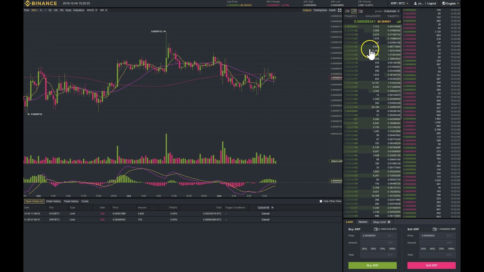This screenshot has width=484, height=272.
Task: Open the XRP / BTC pair selector
Action: (399, 3)
